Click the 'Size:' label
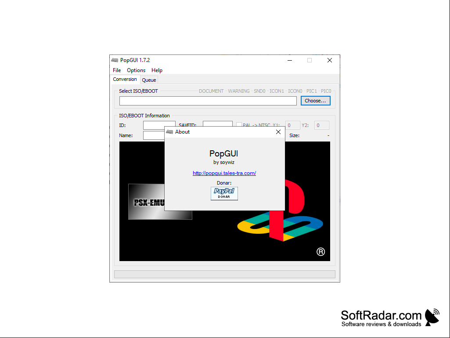 point(294,135)
